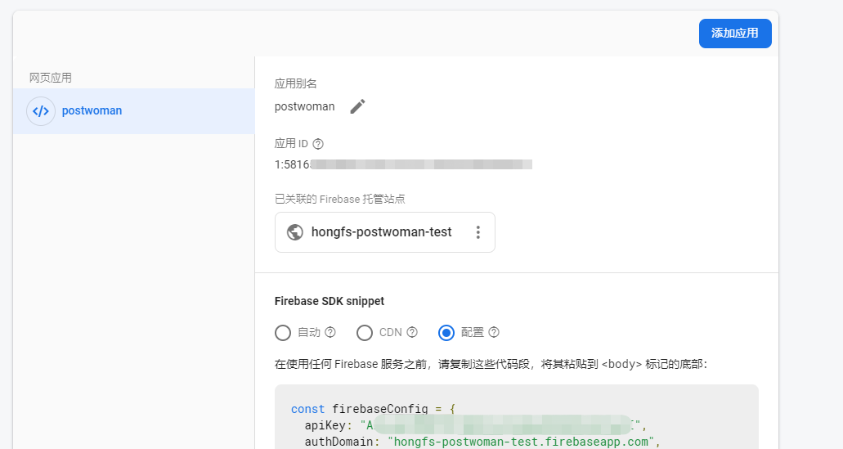Viewport: 843px width, 449px height.
Task: Click globe icon on hongfs-postwoman-test site
Action: click(294, 232)
